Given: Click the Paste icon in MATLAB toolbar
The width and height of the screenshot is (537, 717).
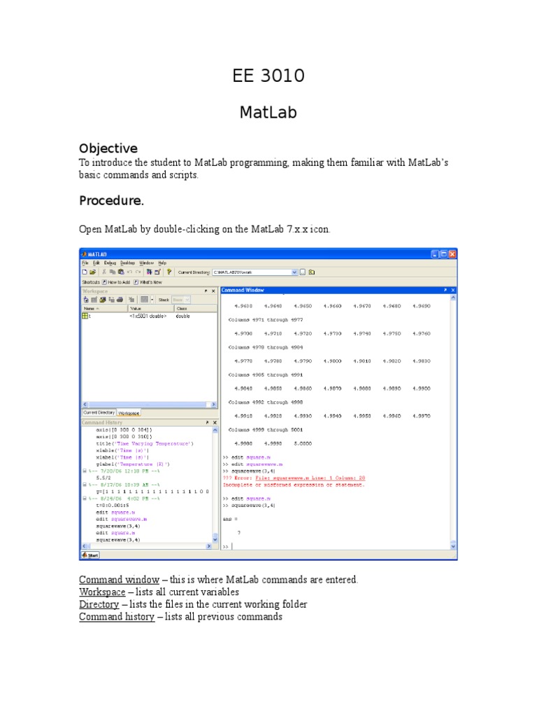Looking at the screenshot, I should [121, 272].
